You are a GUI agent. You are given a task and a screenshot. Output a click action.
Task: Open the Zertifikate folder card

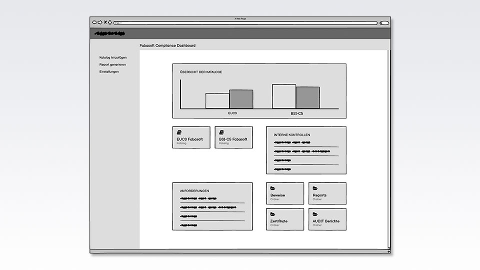click(x=285, y=219)
